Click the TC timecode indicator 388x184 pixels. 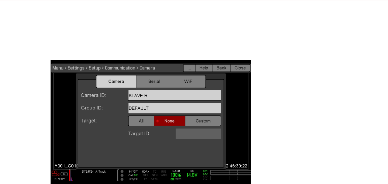point(155,172)
